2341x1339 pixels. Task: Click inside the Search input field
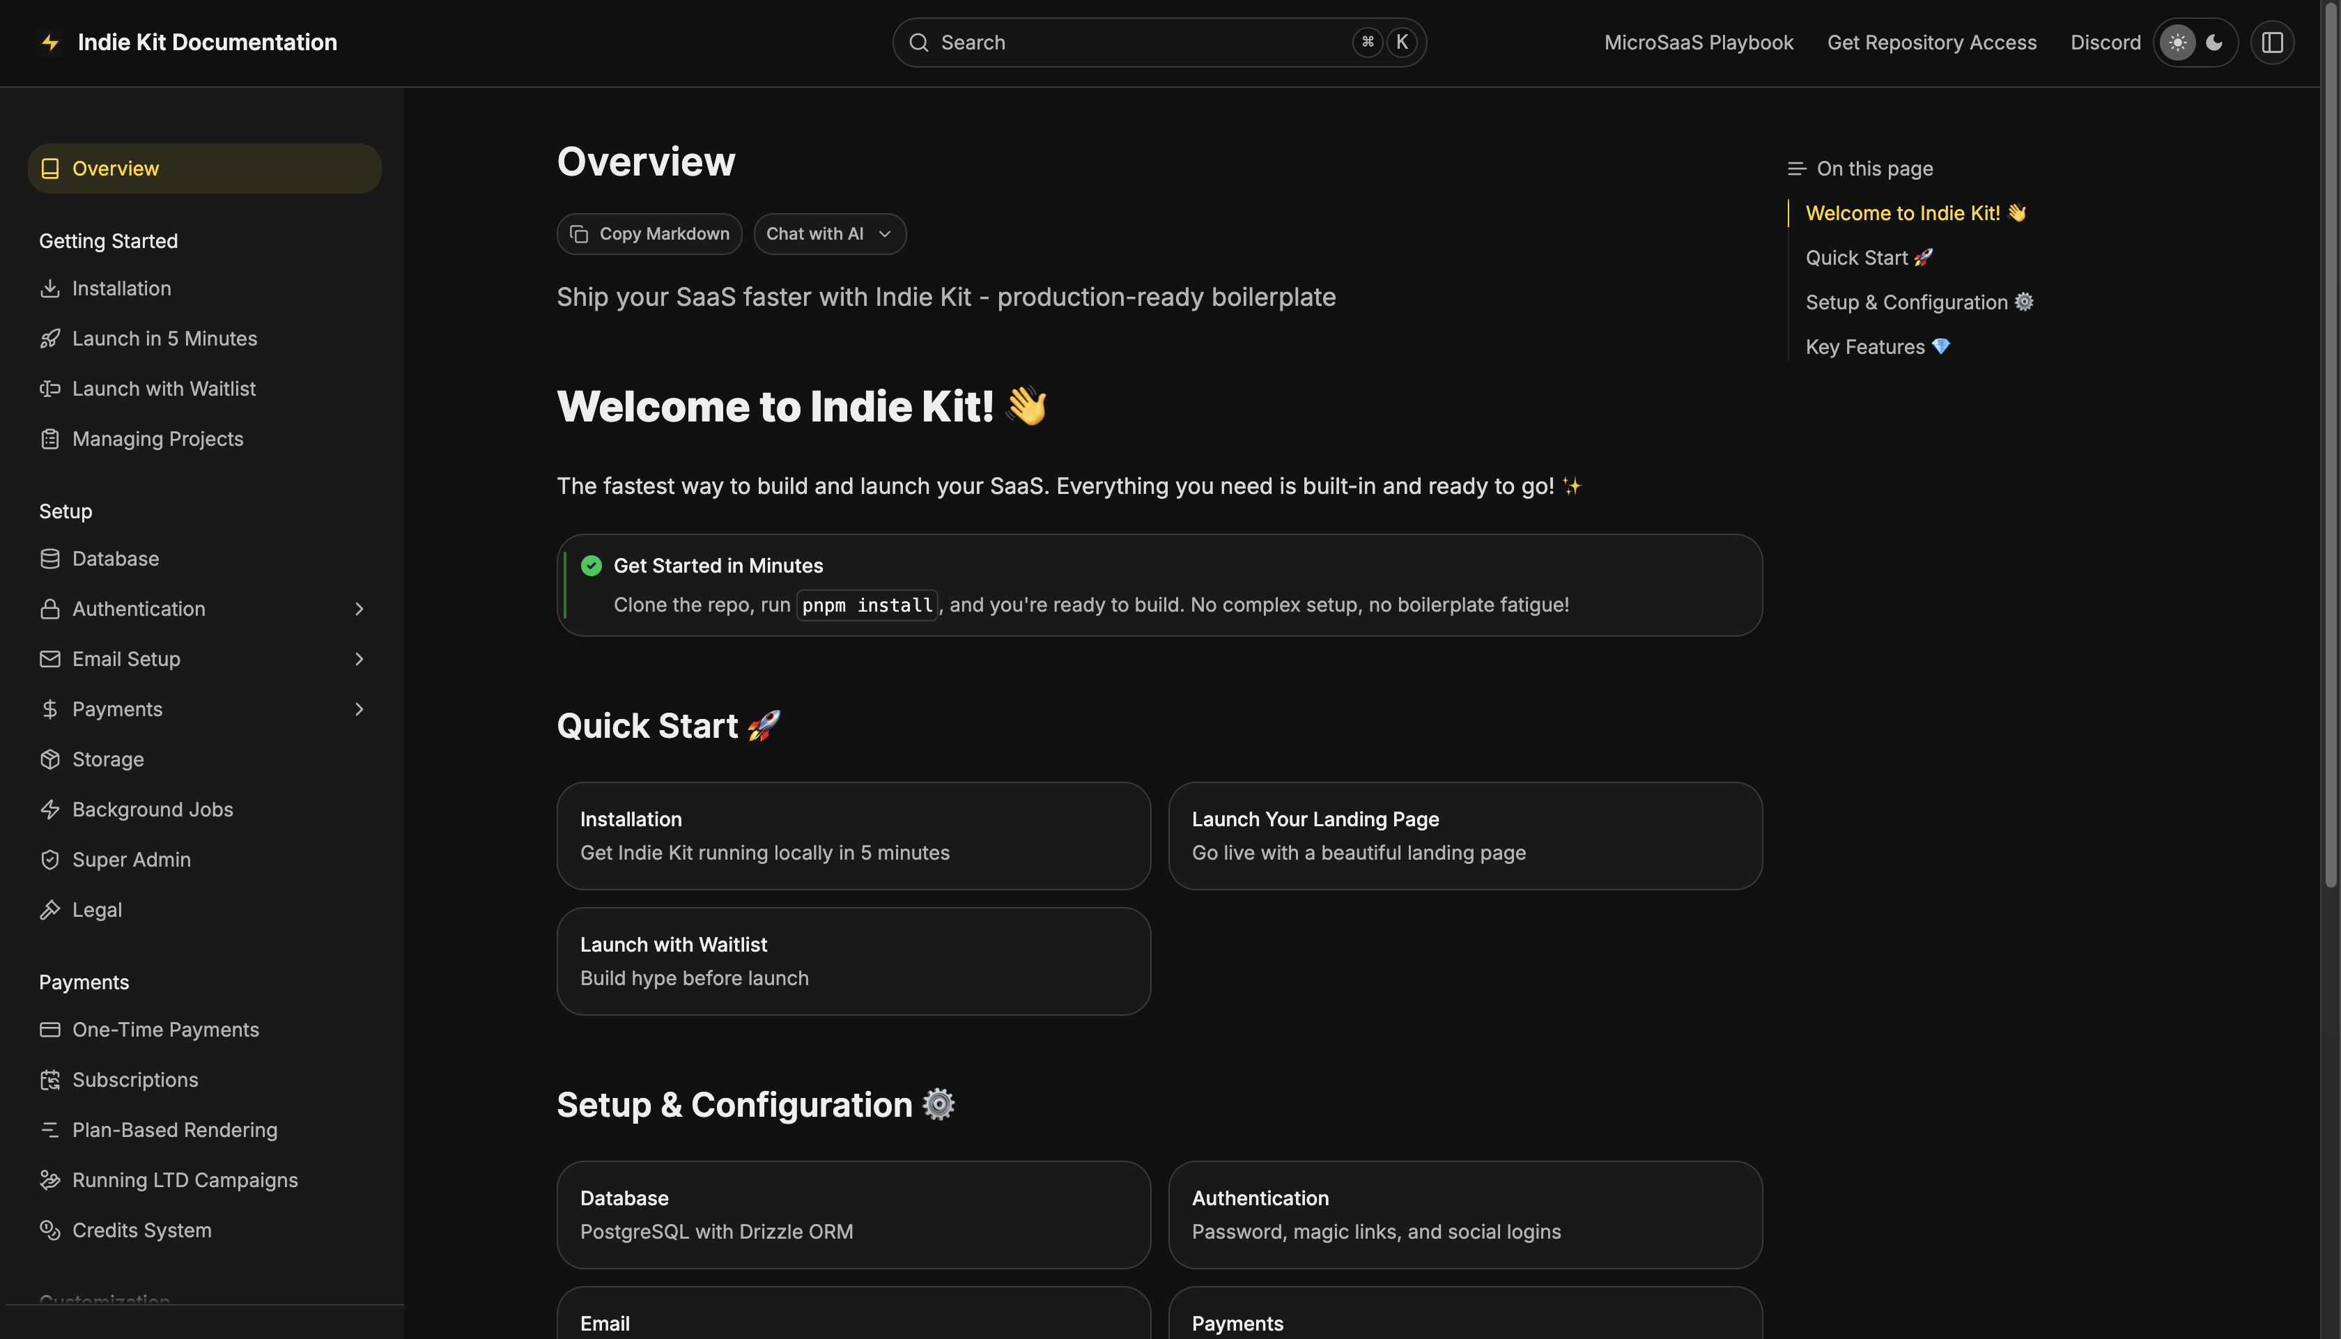click(x=1104, y=41)
